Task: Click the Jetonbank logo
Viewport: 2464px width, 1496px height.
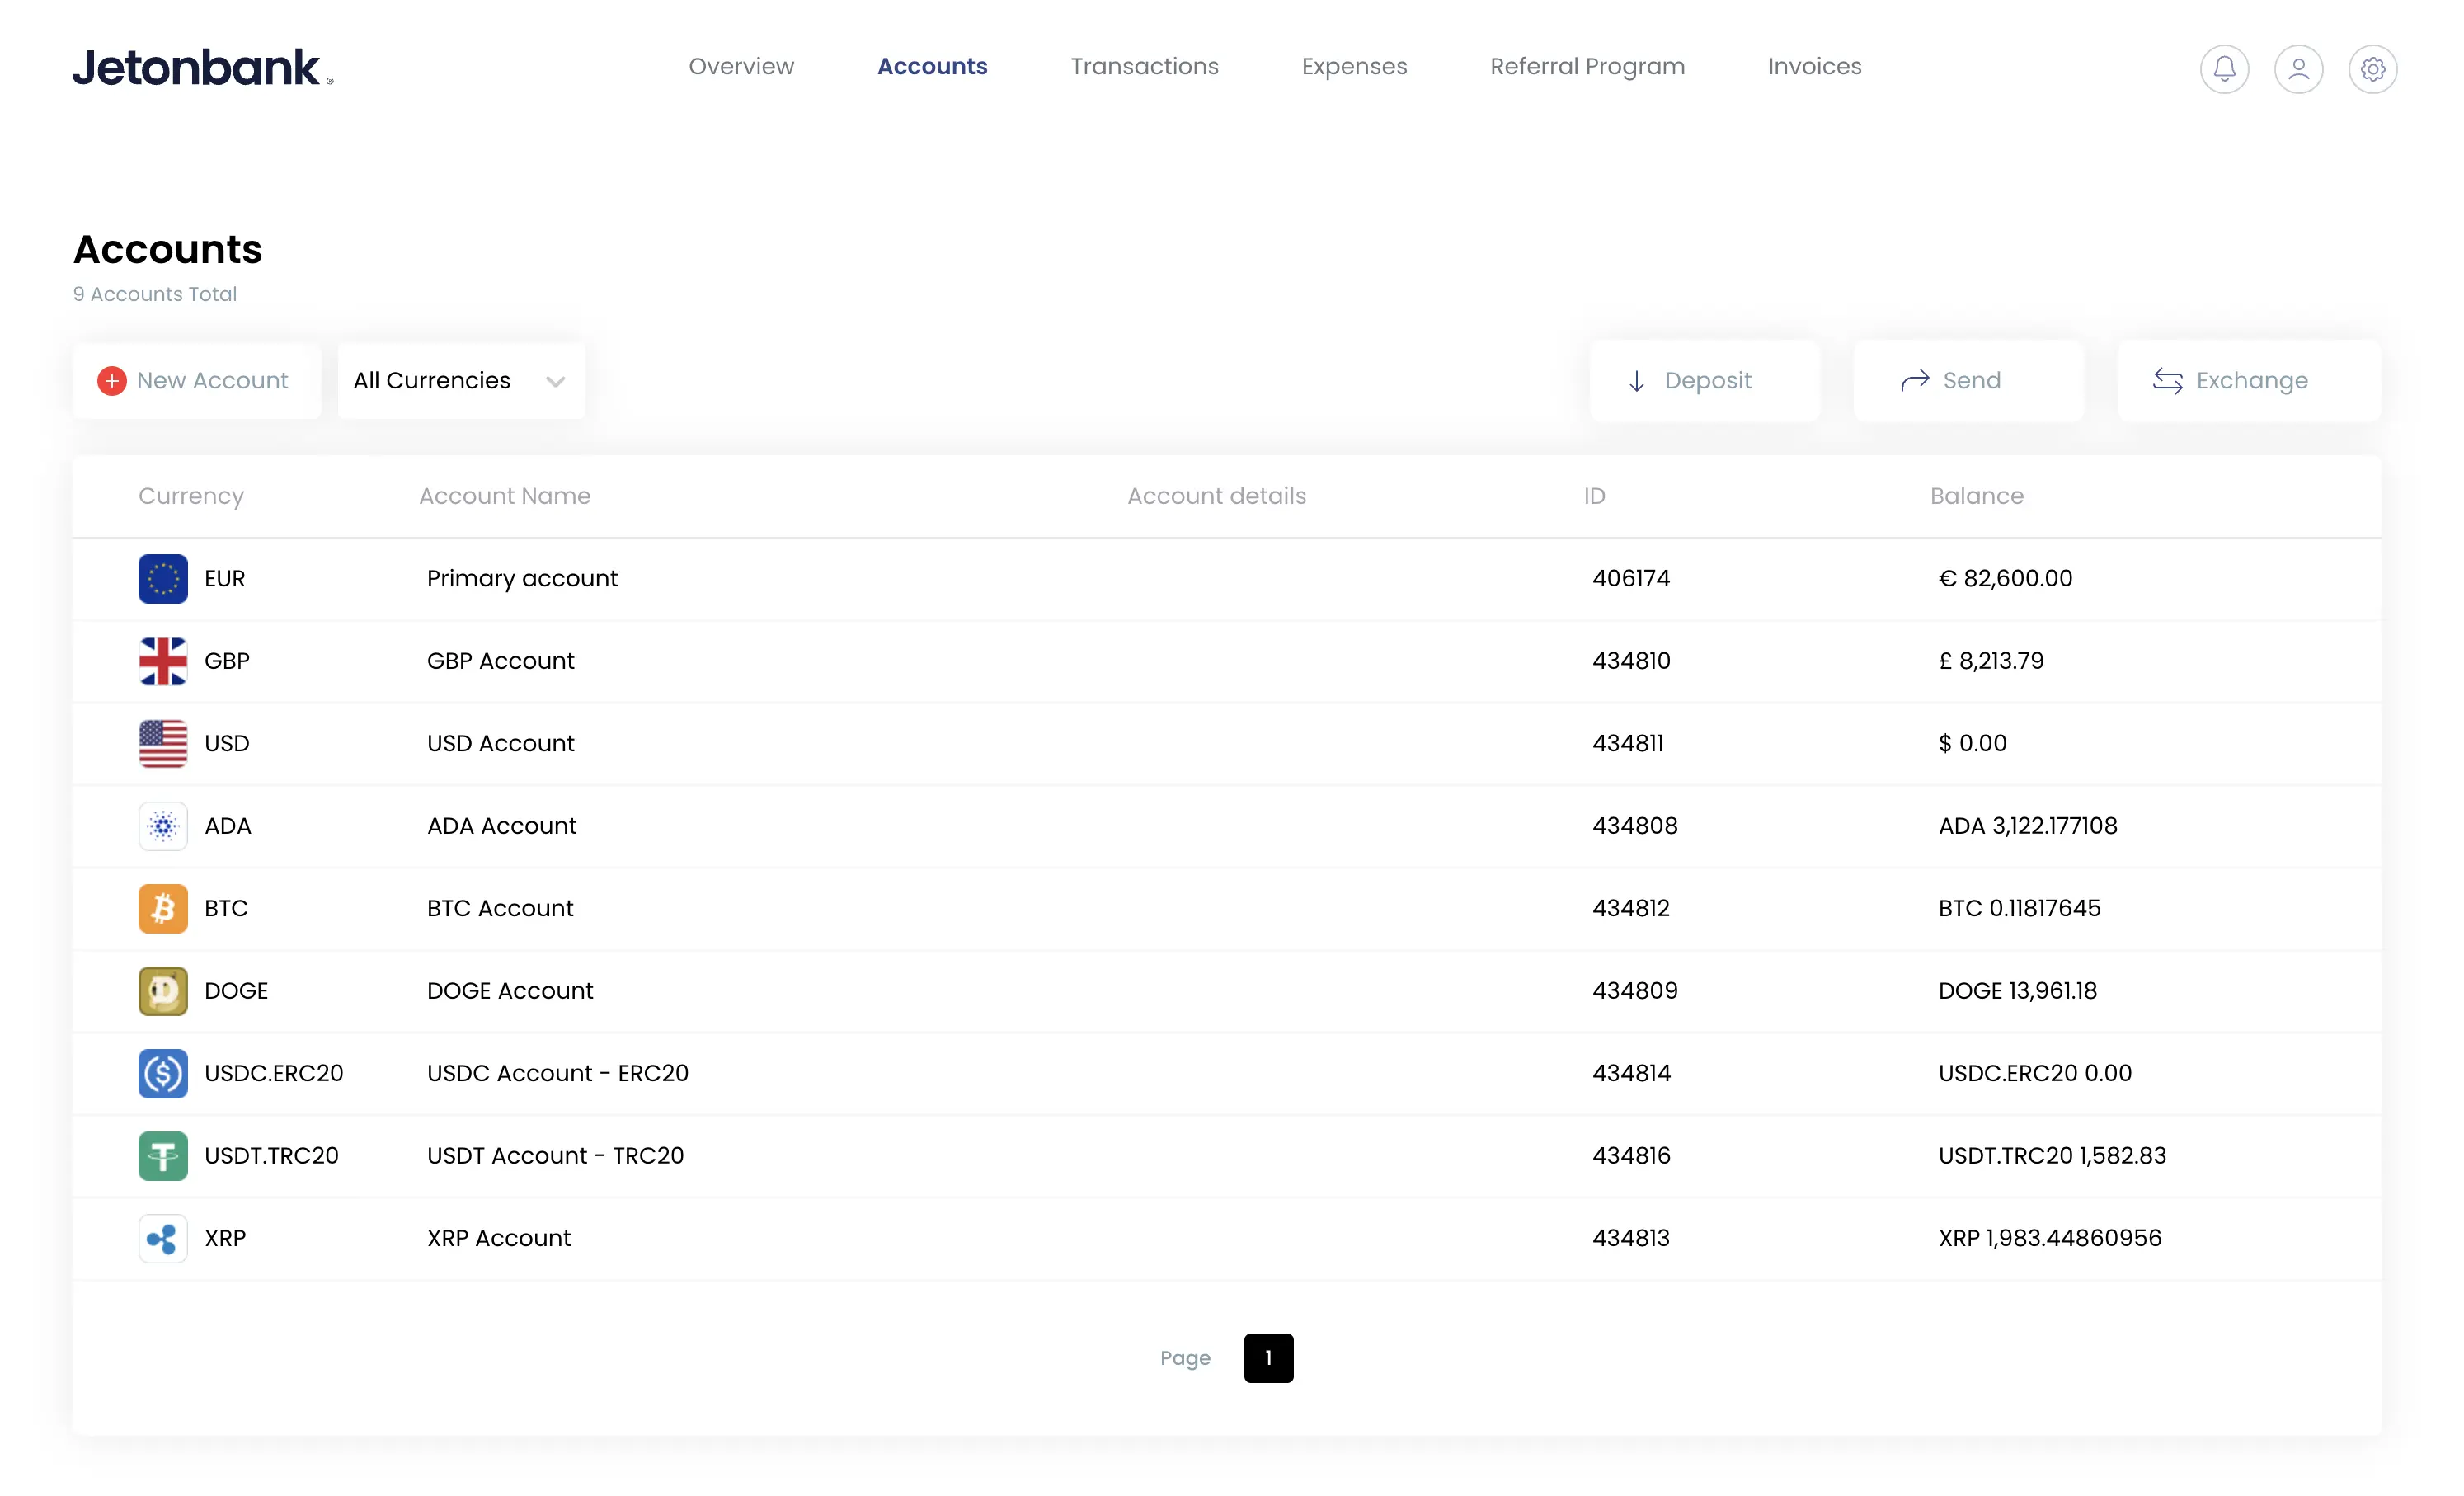Action: [203, 68]
